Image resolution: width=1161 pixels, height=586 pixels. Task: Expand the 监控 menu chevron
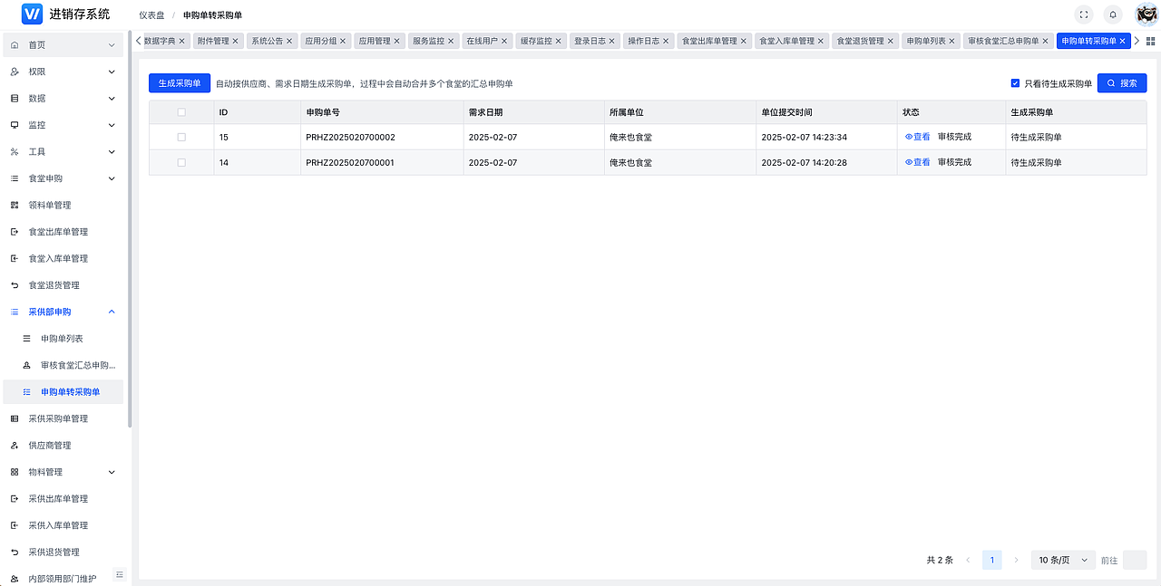112,125
